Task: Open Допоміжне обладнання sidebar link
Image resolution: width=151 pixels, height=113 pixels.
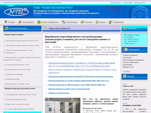Action: point(14,74)
